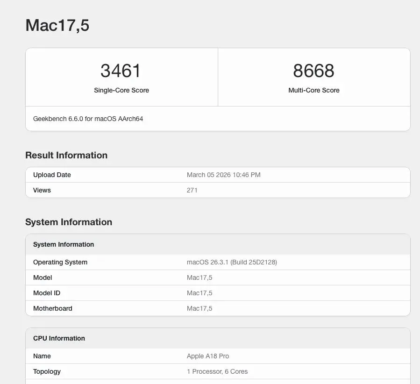Click the Model row label
This screenshot has height=384, width=420.
tap(43, 277)
